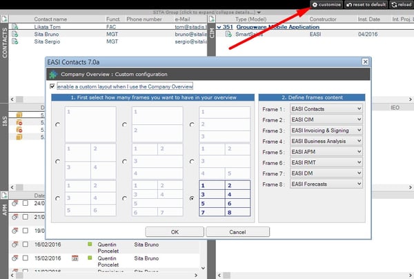Open the Frame 1 dropdown showing EASI Contacts
This screenshot has width=414, height=279.
[326, 109]
